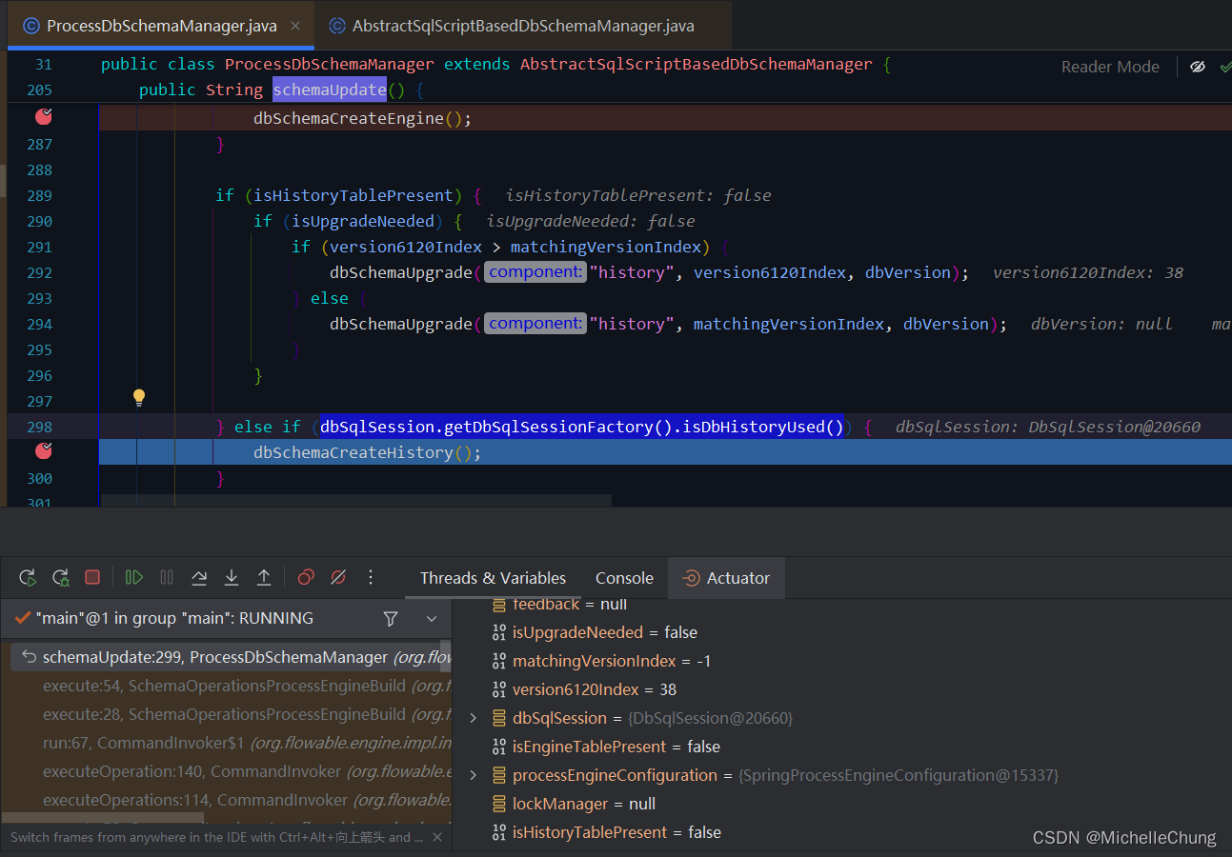
Task: Select schemaUpdate:299 stack frame
Action: click(229, 657)
